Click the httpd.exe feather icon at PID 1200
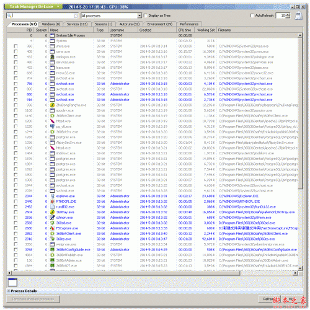 (53, 121)
